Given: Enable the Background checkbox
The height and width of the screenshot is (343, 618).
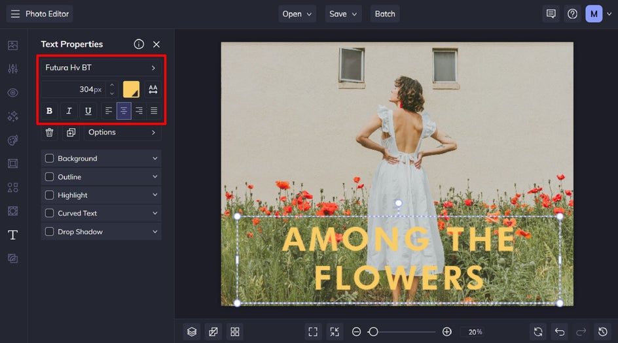Looking at the screenshot, I should coord(49,159).
